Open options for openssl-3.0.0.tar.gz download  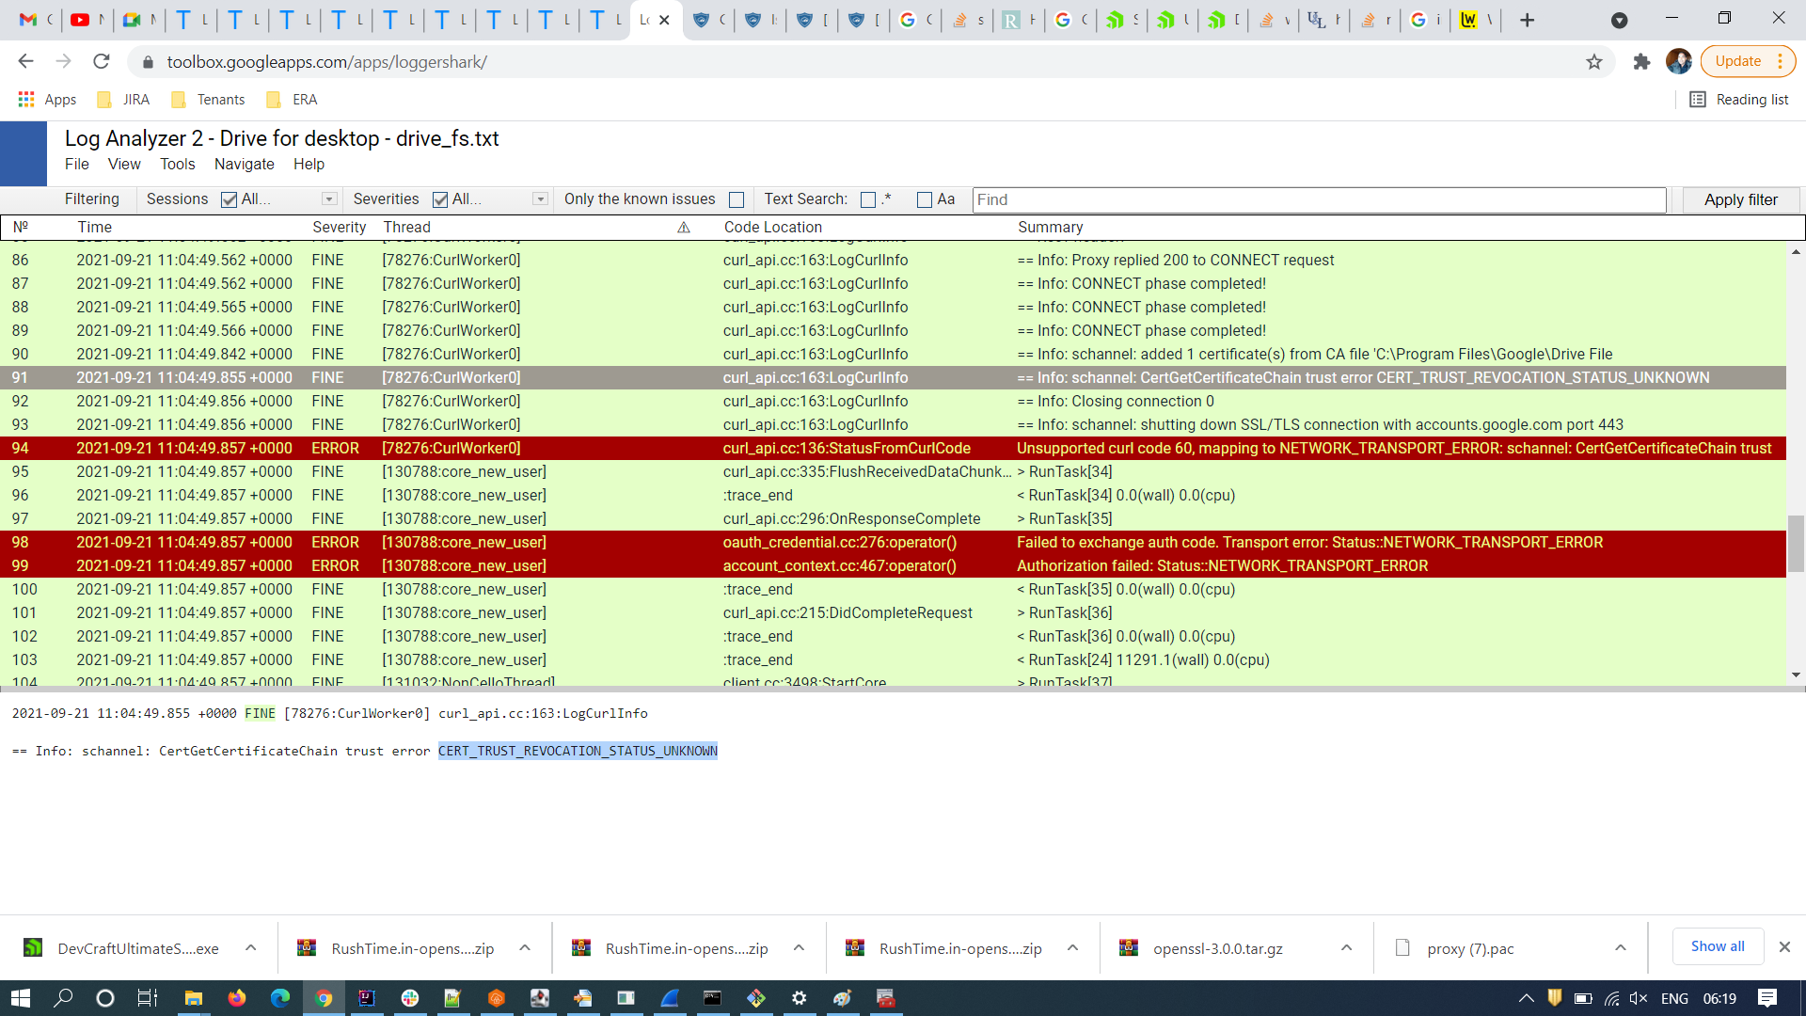coord(1346,948)
